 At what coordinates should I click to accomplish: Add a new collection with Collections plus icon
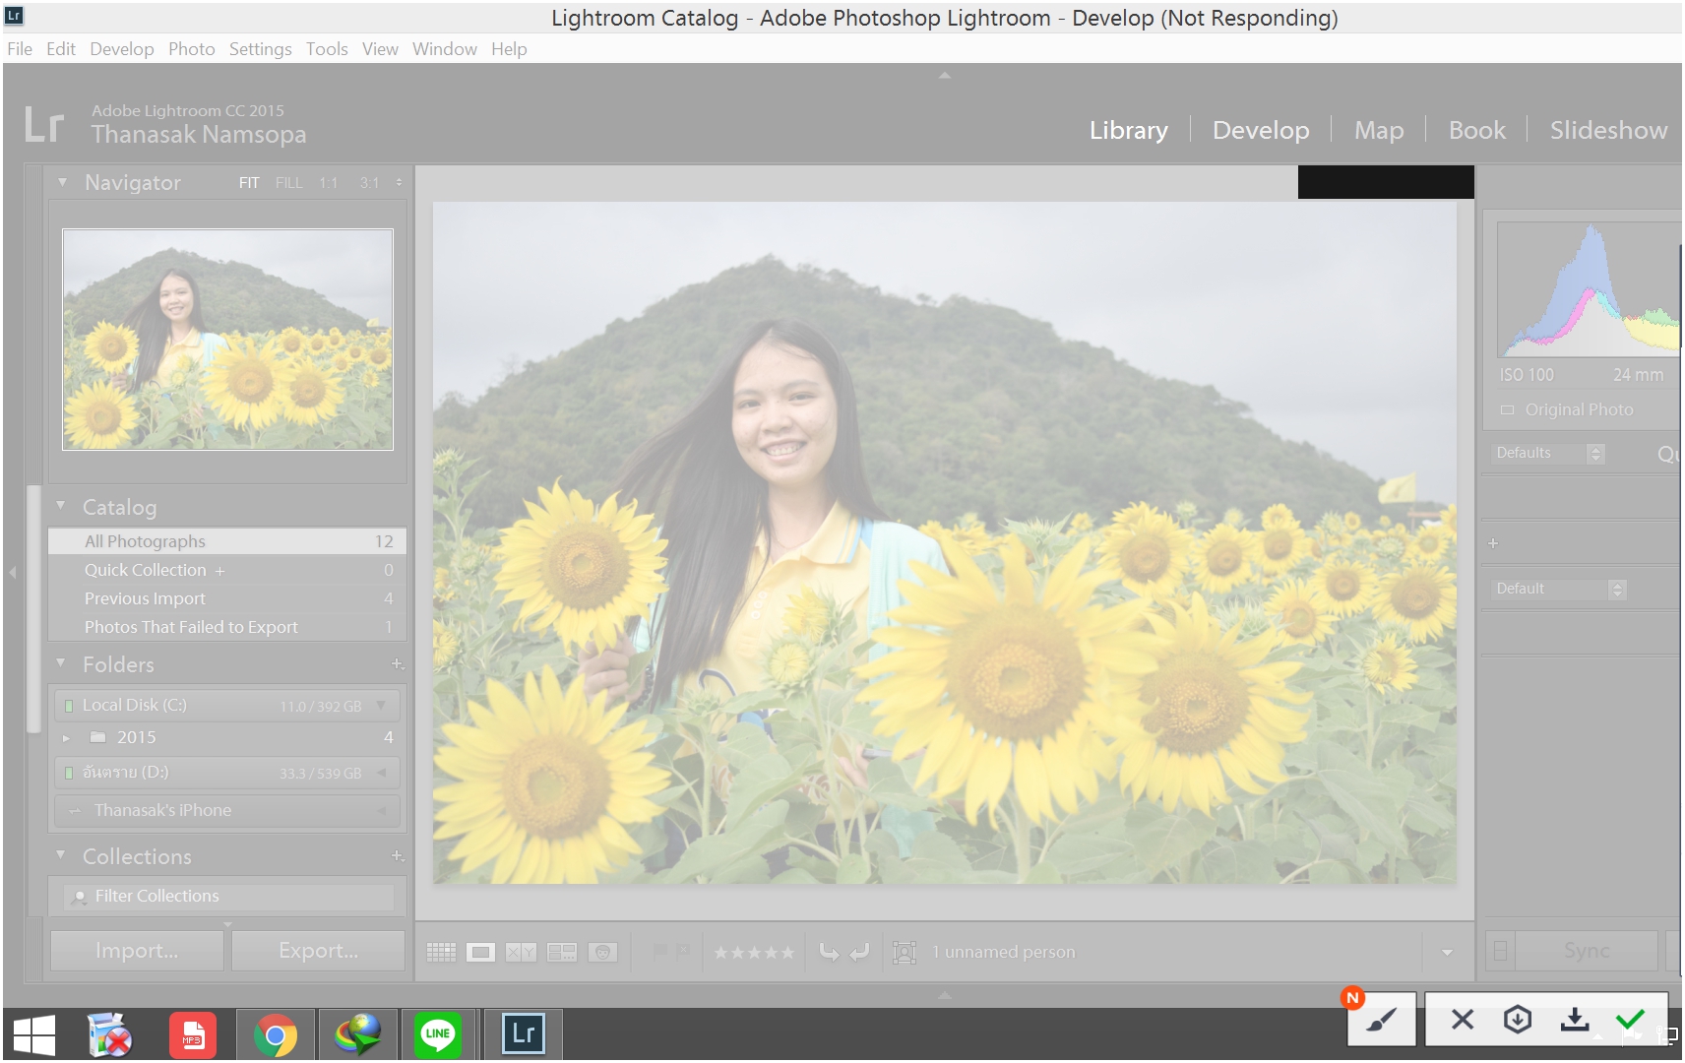[x=397, y=856]
